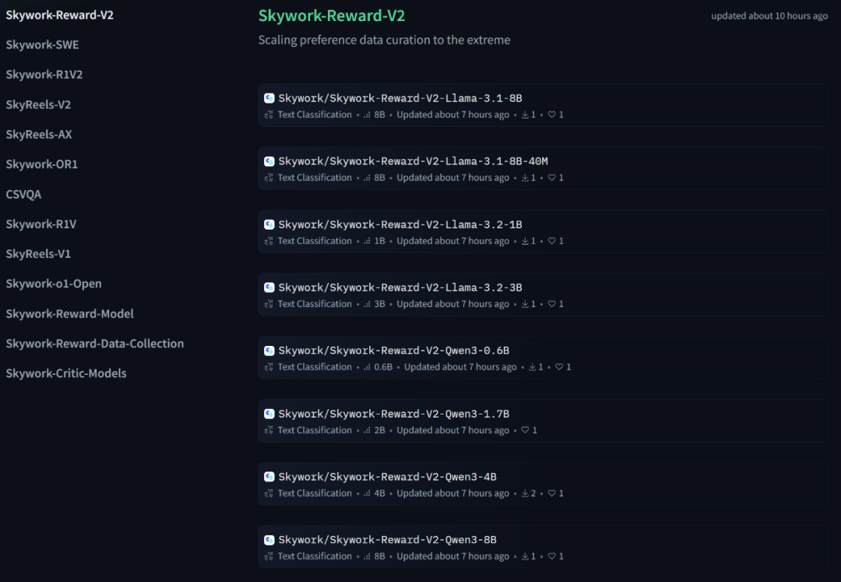The image size is (841, 582).
Task: Click the green Skywork-Reward-V2 collection title
Action: click(x=332, y=16)
